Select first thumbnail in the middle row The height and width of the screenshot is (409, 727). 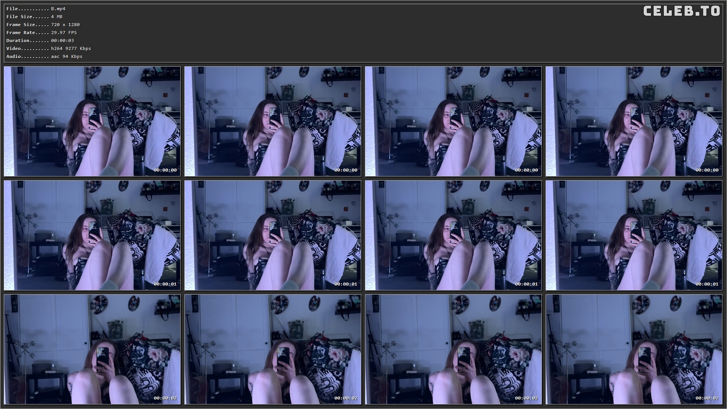(x=92, y=235)
